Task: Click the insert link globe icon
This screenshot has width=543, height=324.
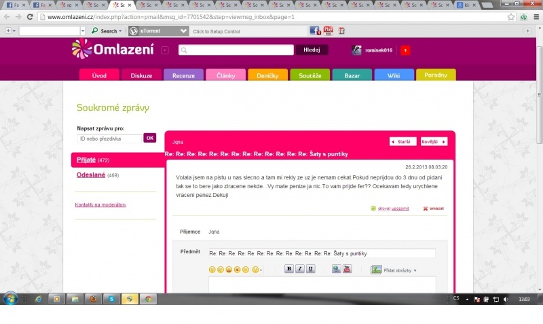Action: point(336,269)
